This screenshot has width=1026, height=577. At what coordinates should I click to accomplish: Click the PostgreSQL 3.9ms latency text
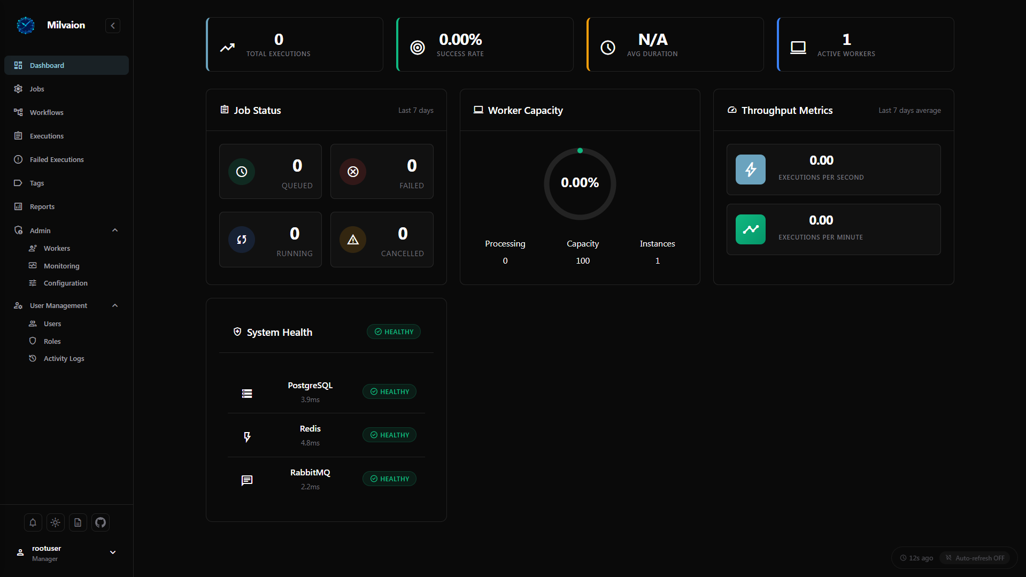pyautogui.click(x=310, y=399)
